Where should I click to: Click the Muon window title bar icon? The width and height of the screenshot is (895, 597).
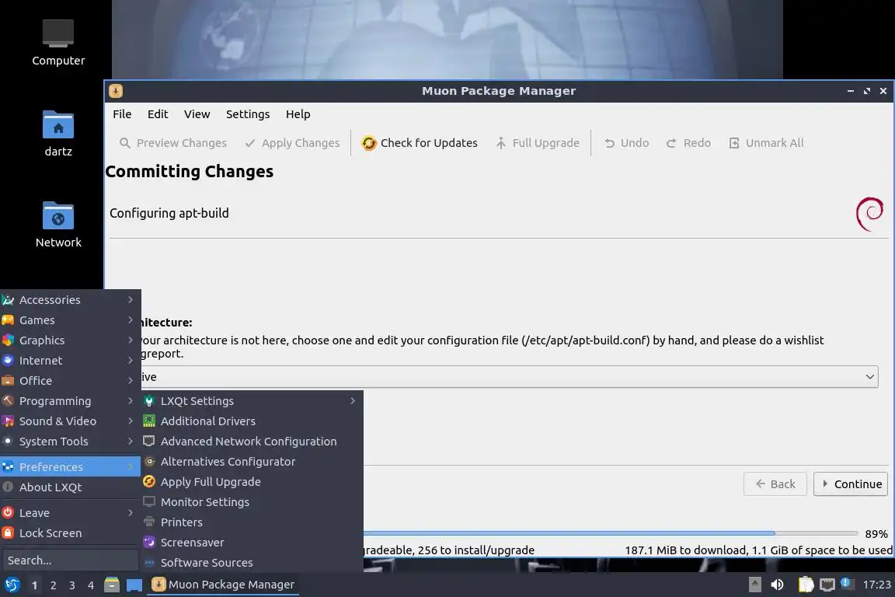[115, 91]
